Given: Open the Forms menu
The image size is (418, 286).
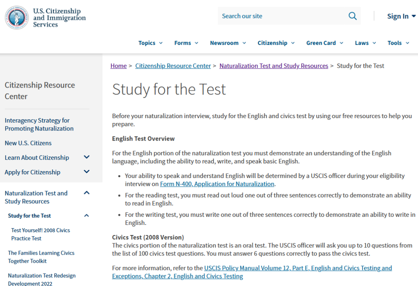Looking at the screenshot, I should (x=186, y=43).
